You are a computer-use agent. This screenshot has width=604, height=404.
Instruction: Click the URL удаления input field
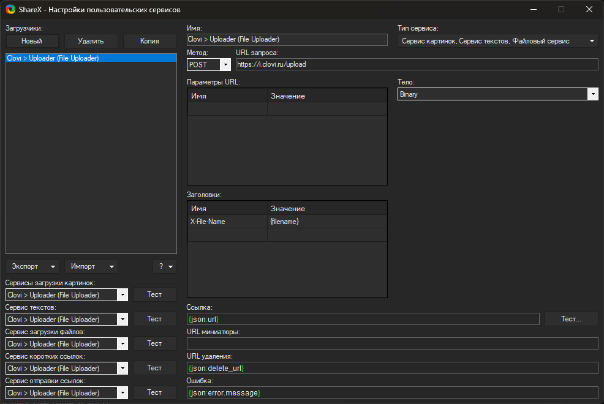[x=392, y=368]
